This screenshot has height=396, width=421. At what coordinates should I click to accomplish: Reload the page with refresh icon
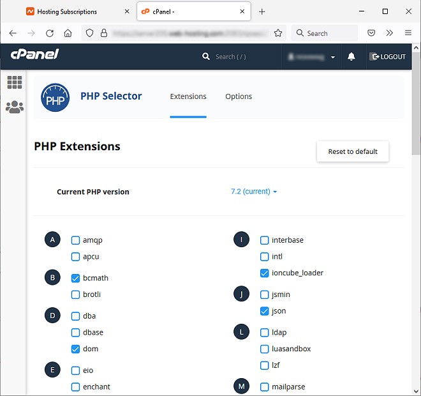click(50, 33)
